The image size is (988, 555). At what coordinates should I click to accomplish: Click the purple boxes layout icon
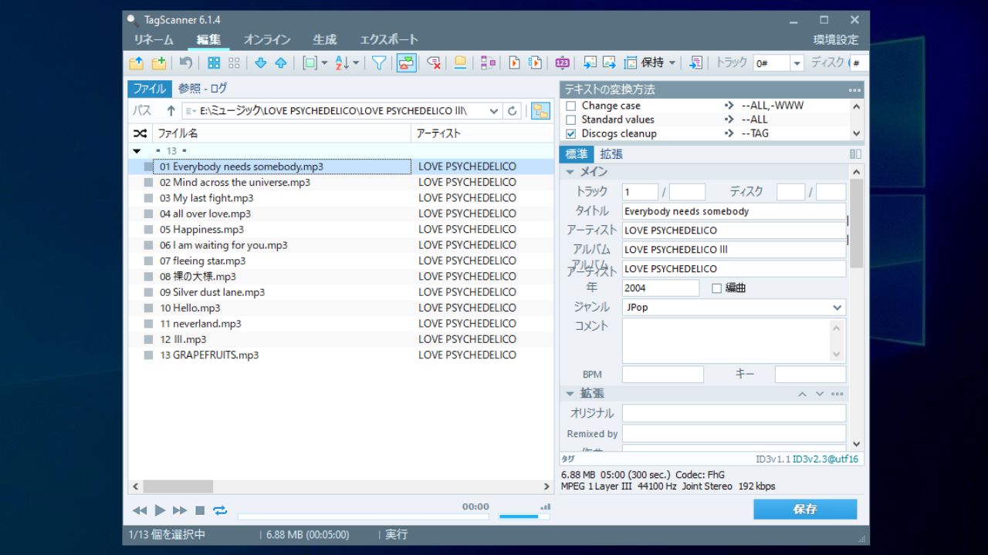pyautogui.click(x=488, y=63)
